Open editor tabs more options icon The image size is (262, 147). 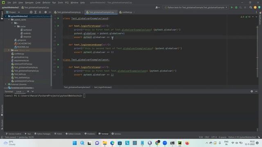pyautogui.click(x=256, y=12)
